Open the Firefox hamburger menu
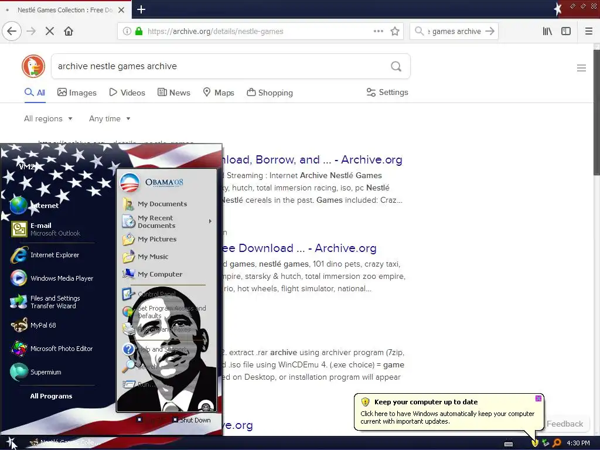Screen dimensions: 600x450 [589, 32]
